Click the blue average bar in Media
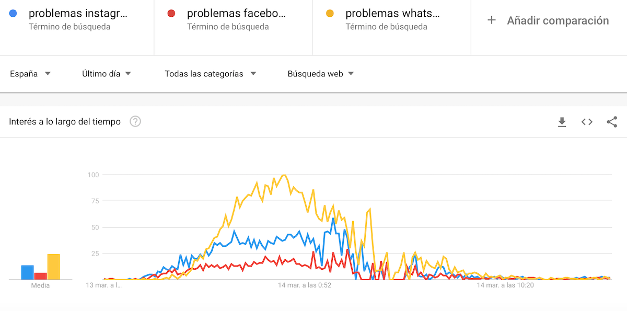 coord(27,272)
